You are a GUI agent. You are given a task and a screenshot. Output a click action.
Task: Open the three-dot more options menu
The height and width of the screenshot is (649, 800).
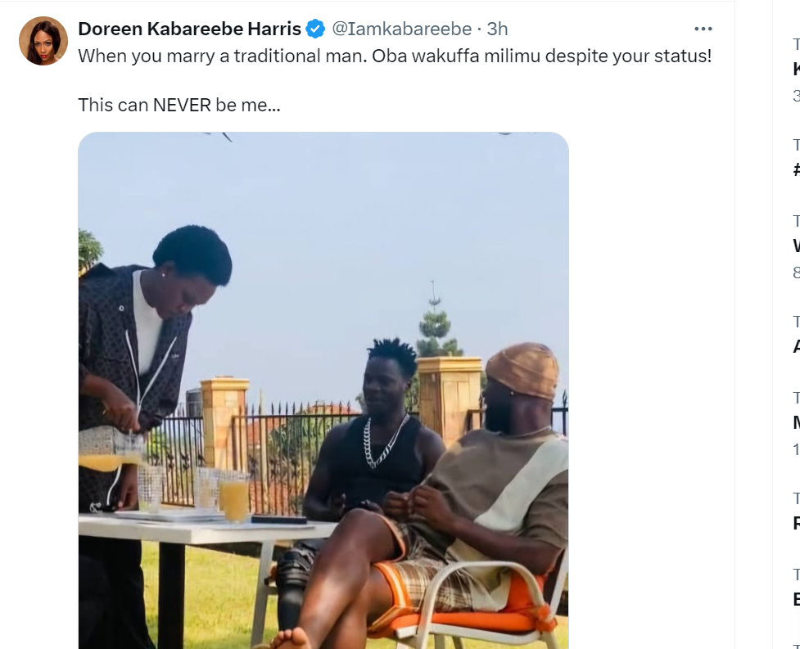(x=703, y=29)
